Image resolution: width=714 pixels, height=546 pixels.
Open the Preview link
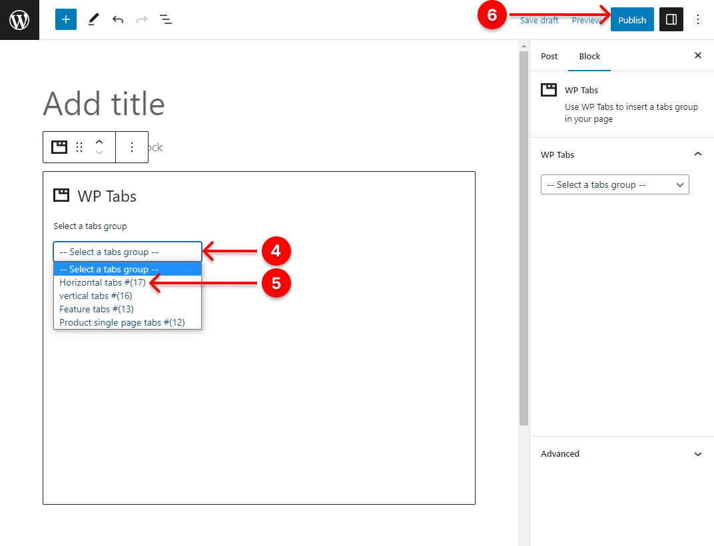pos(587,21)
